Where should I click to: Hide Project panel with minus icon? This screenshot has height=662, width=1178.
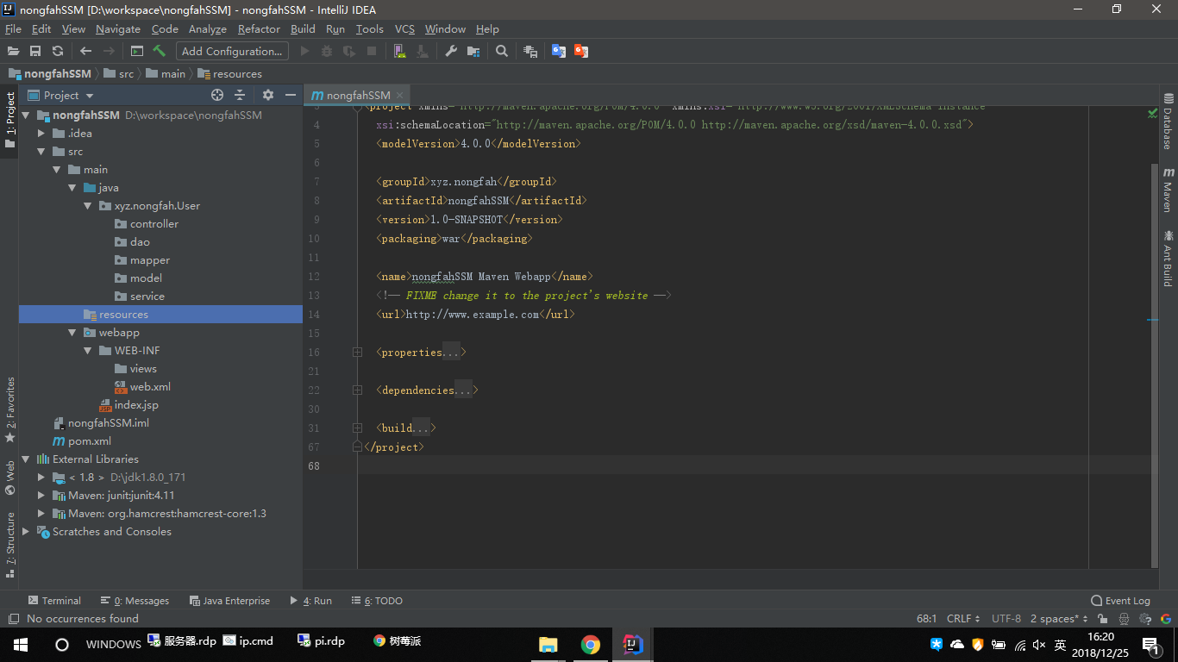point(291,95)
